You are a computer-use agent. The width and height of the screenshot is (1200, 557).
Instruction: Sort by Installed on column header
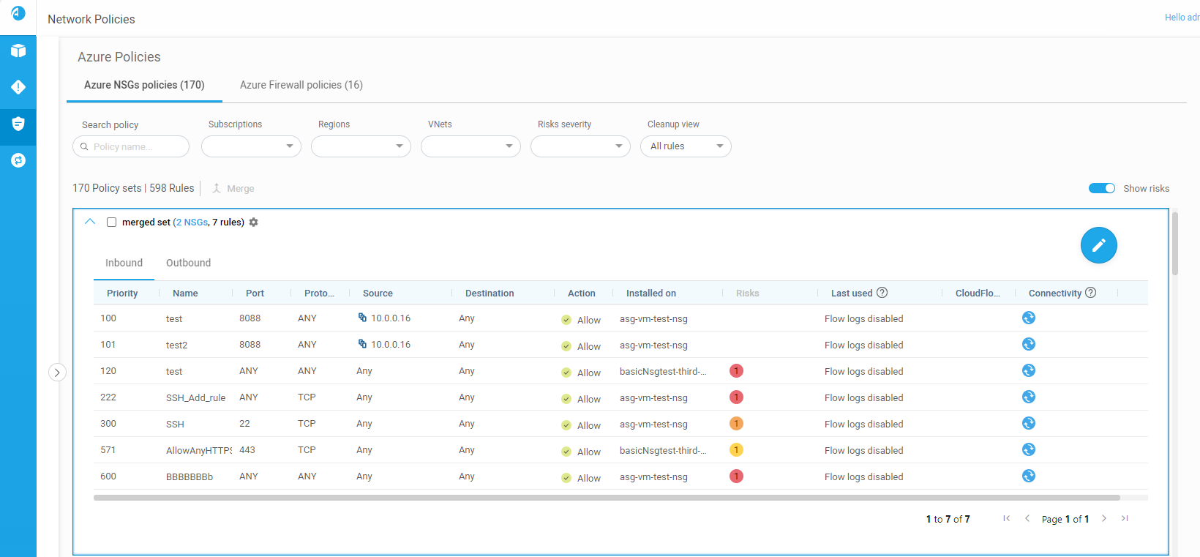(651, 294)
